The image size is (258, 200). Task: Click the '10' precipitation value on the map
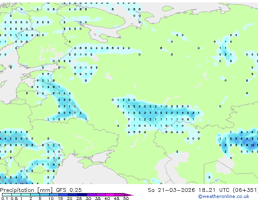coord(252,145)
